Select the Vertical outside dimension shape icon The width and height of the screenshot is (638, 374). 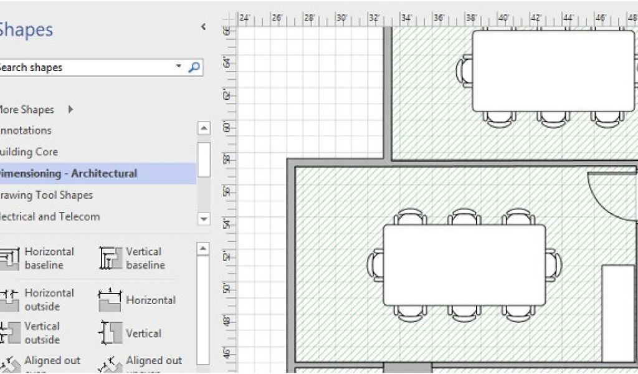click(x=9, y=333)
